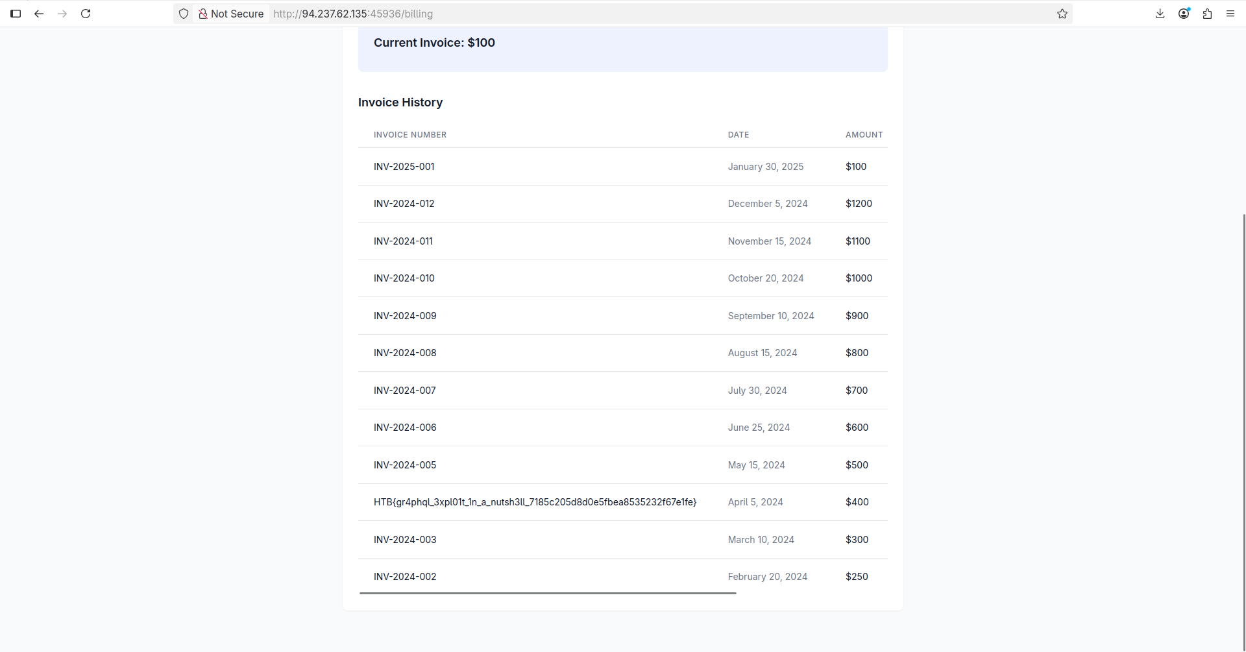Viewport: 1246px width, 652px height.
Task: Select invoice INV-2024-006
Action: (x=405, y=428)
